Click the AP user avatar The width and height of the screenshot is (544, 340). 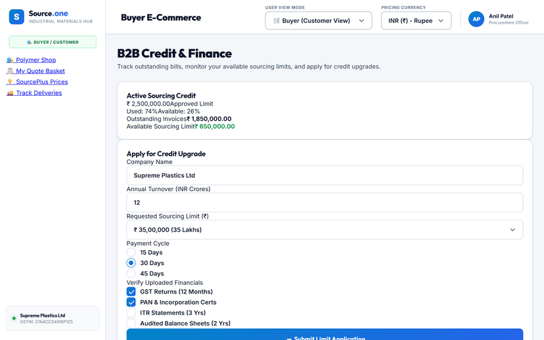tap(476, 19)
